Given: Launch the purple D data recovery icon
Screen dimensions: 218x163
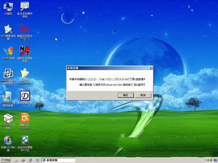Looking at the screenshot, I should tap(25, 97).
